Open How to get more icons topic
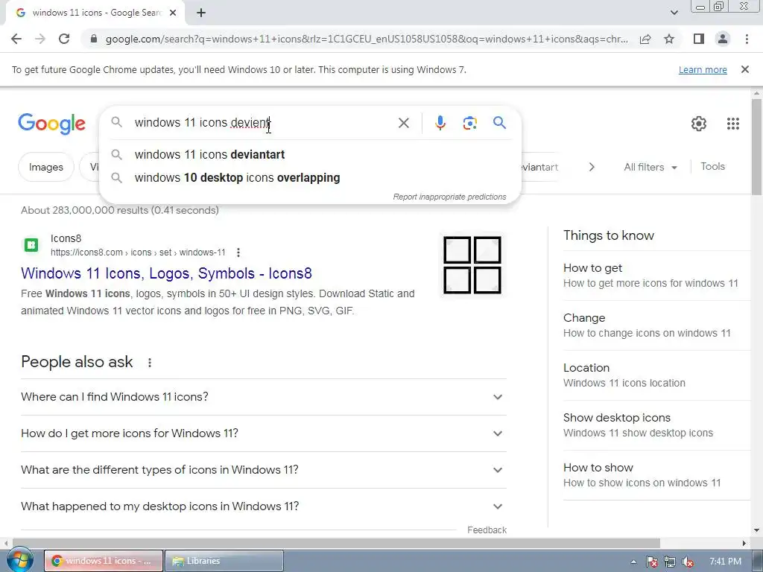 [x=657, y=276]
